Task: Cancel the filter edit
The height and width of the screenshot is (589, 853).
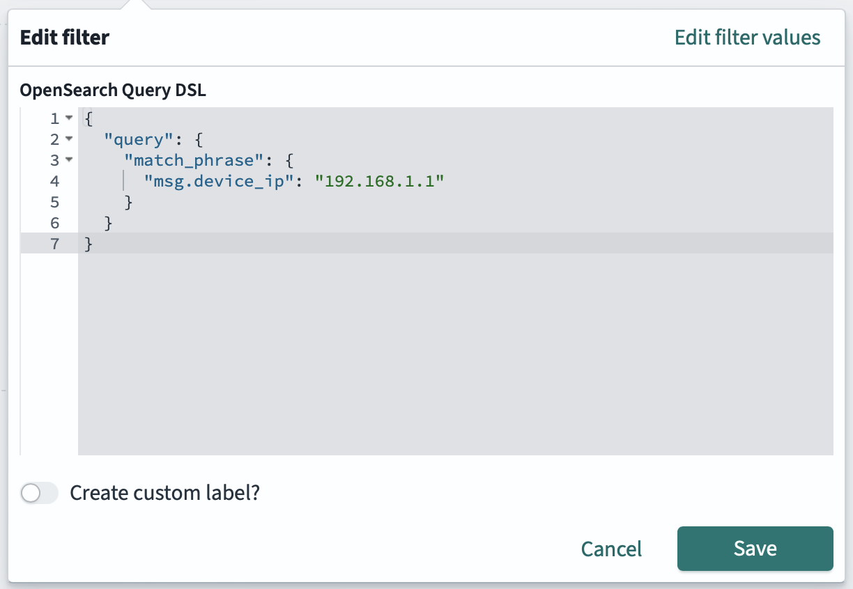Action: tap(611, 549)
